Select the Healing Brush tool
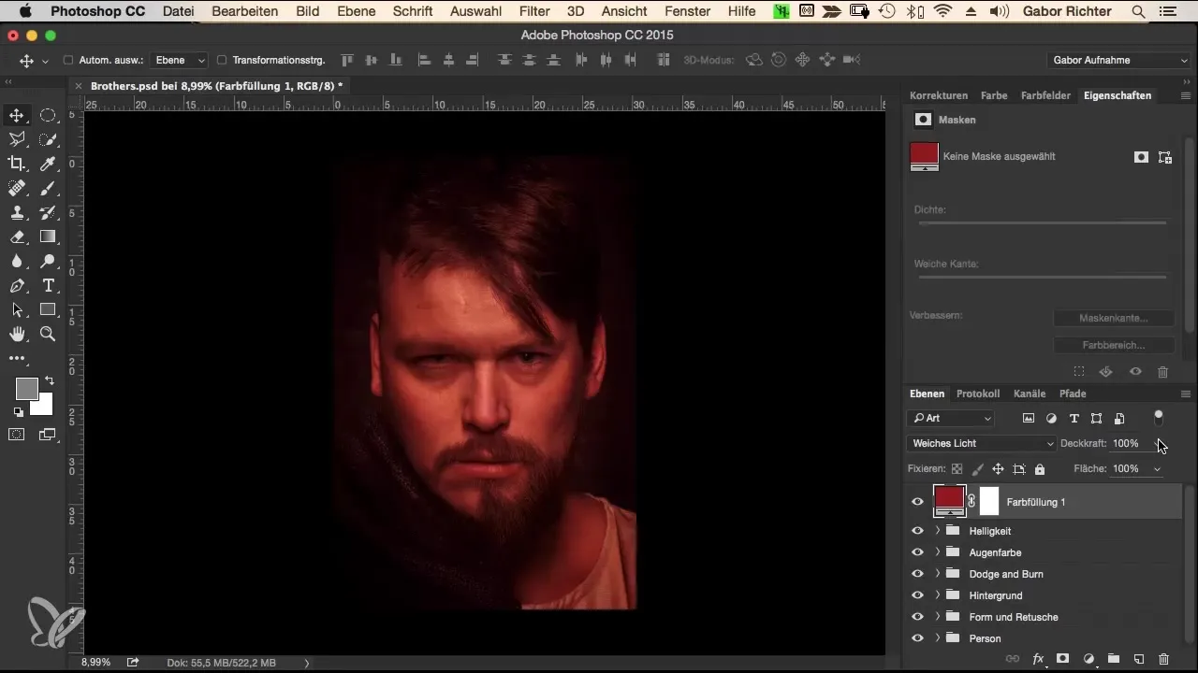 click(x=17, y=189)
